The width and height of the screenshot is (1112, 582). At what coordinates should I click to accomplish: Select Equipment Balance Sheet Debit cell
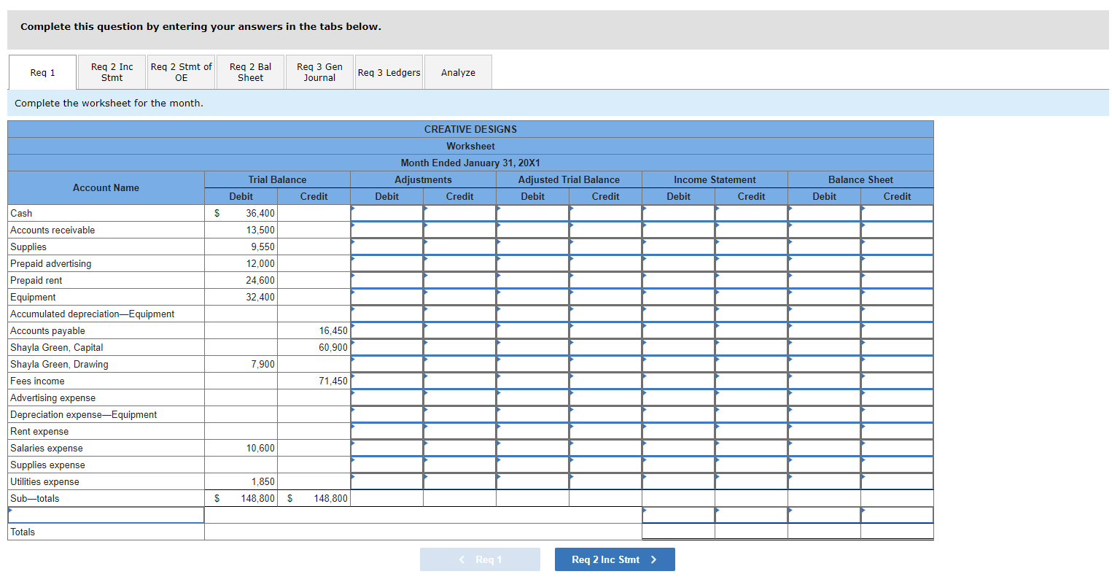click(x=824, y=297)
